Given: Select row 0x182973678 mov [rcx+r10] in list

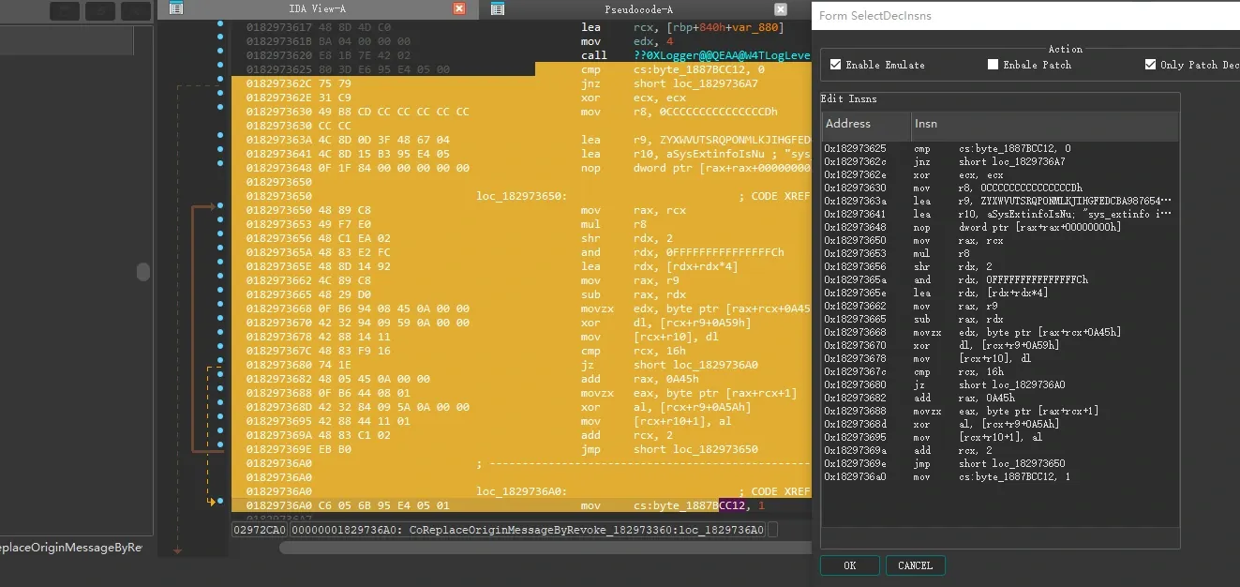Looking at the screenshot, I should [999, 359].
